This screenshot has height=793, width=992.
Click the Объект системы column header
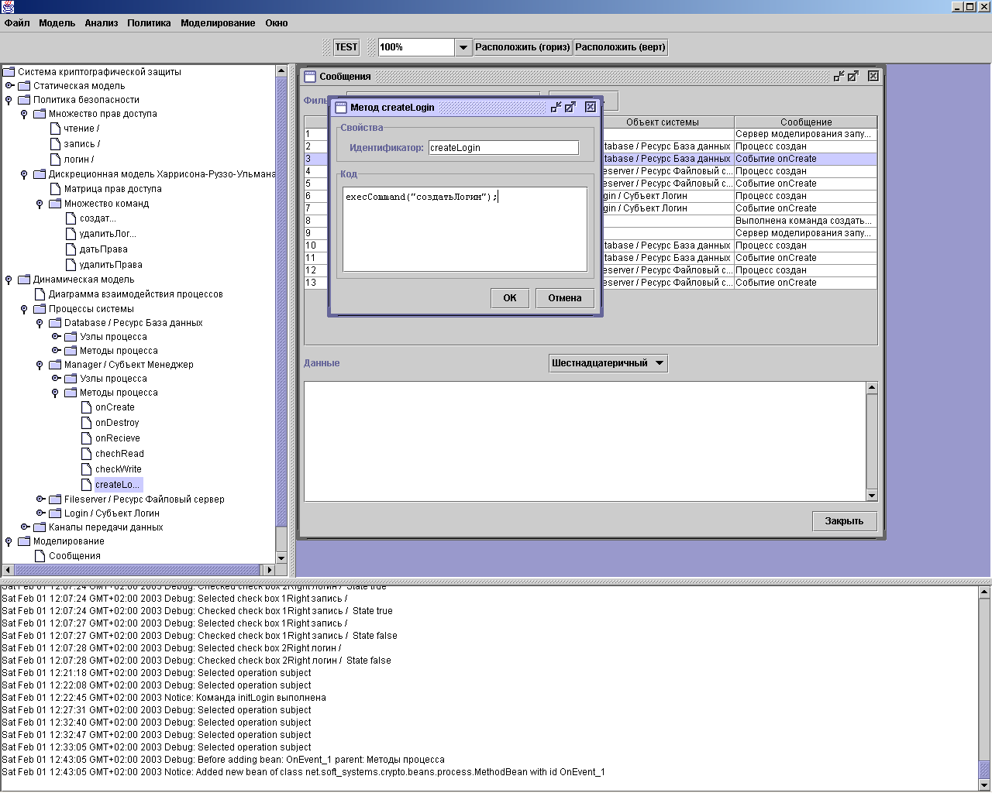[663, 122]
